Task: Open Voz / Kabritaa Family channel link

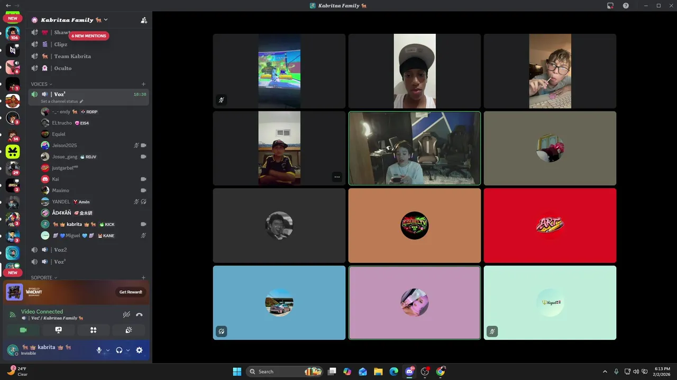Action: [x=52, y=318]
